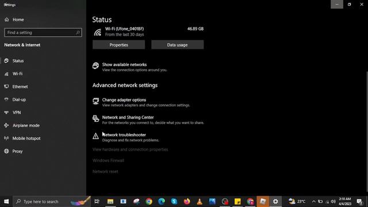This screenshot has width=368, height=207.
Task: Show hidden system tray icons
Action: 314,201
